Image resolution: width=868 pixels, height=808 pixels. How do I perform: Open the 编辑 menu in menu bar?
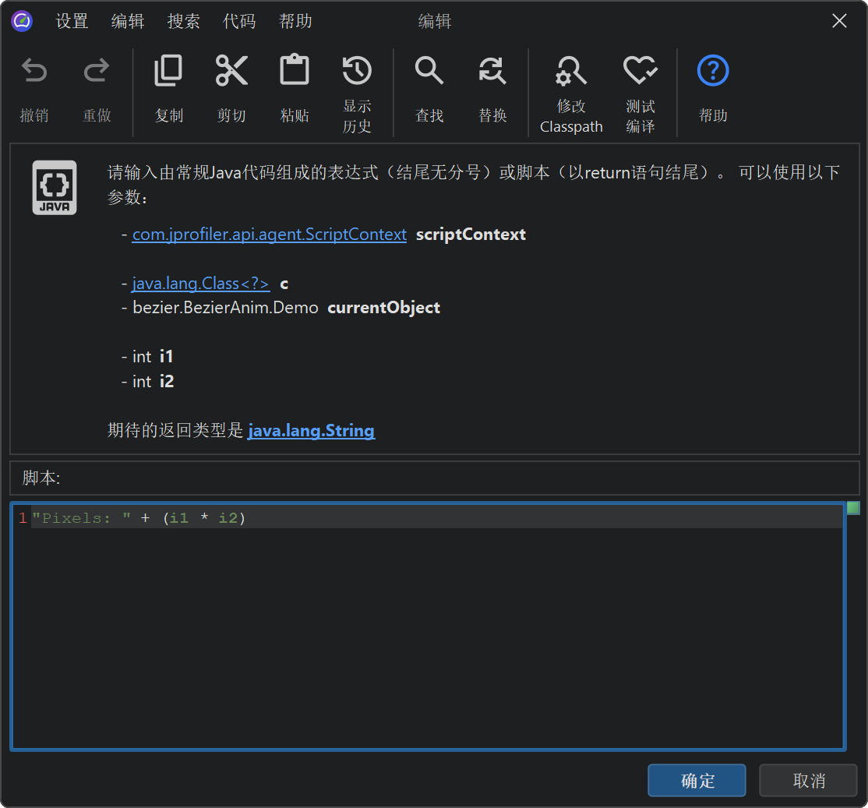coord(128,22)
